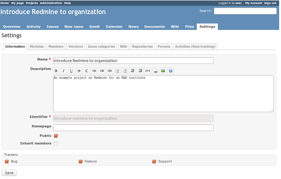Sign out of the account
This screenshot has height=179, width=281.
click(x=270, y=3)
